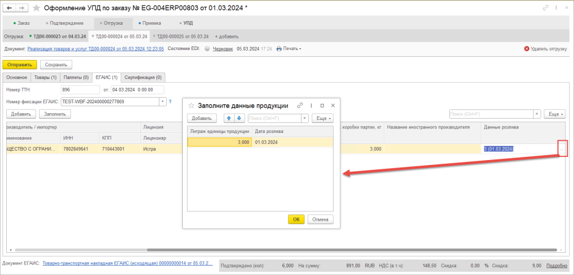574x275 pixels.
Task: Go back with the left arrow button
Action: coord(9,8)
